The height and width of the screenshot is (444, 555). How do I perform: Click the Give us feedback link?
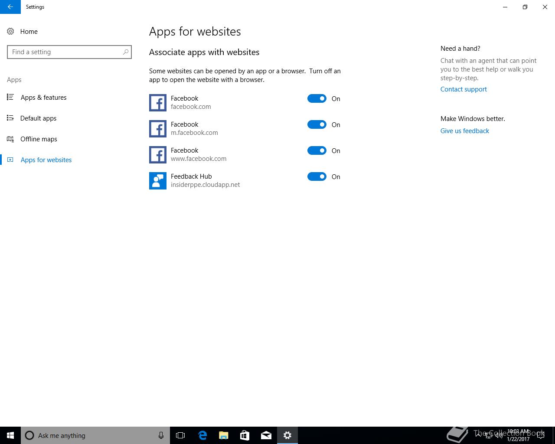[465, 131]
